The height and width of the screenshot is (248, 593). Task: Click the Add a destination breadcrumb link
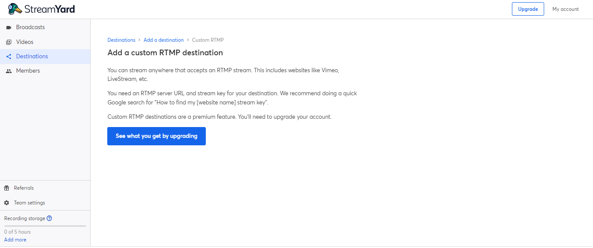click(164, 40)
